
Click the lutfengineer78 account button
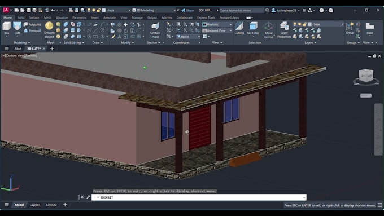286,10
